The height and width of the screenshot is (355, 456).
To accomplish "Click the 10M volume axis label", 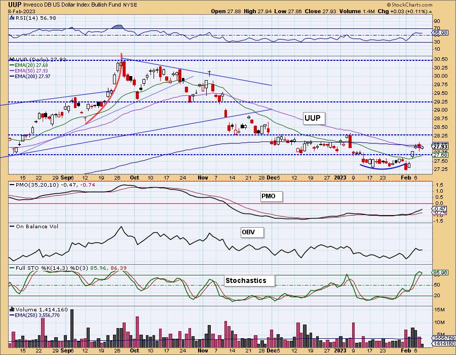I will [x=440, y=323].
